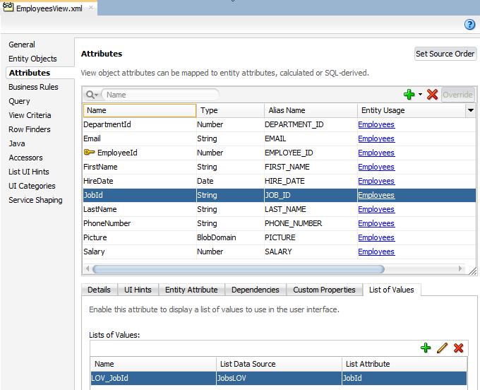Select the HireDate attribute row
Image resolution: width=480 pixels, height=390 pixels.
(280, 181)
